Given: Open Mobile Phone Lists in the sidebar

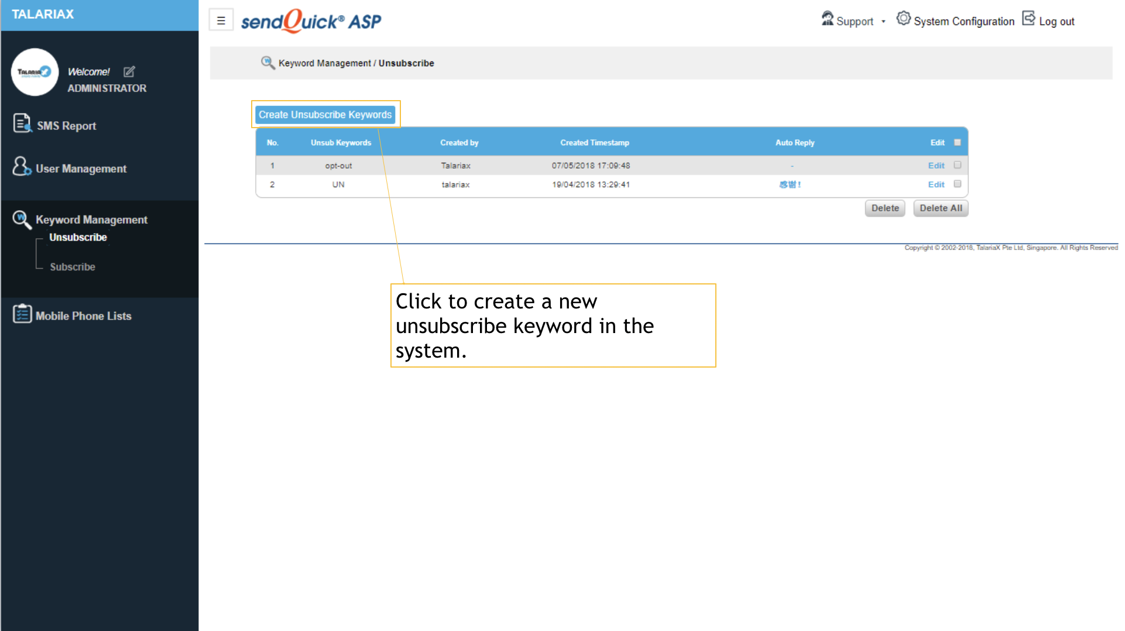Looking at the screenshot, I should coord(83,316).
